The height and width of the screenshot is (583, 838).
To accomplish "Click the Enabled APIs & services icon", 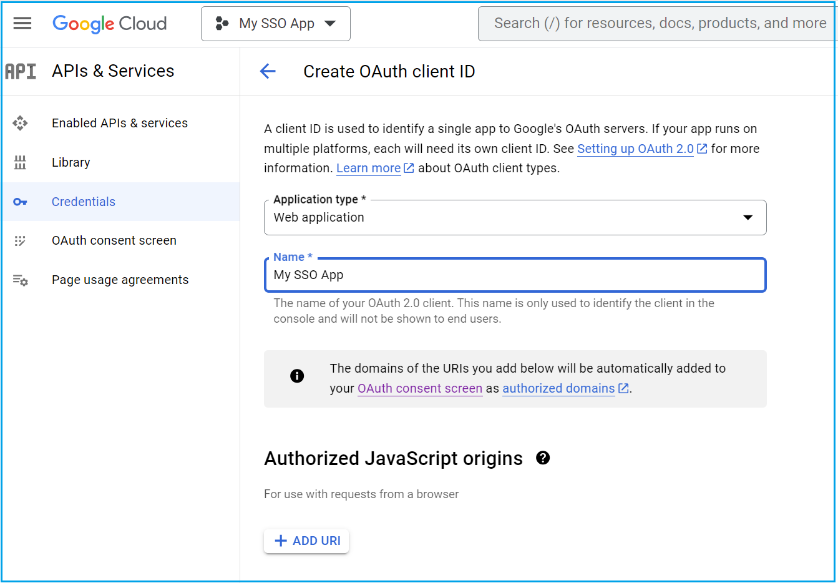I will point(20,123).
